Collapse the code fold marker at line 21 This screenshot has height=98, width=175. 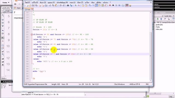pos(32,35)
